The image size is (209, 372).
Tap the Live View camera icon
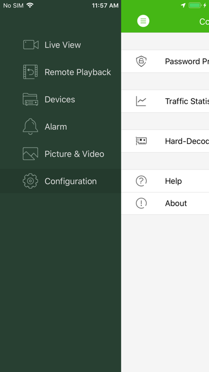[x=31, y=45]
